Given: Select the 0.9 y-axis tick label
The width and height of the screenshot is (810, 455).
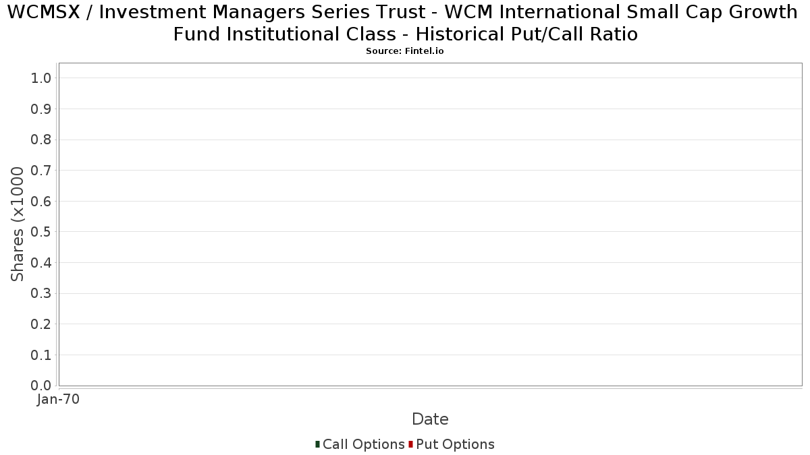Looking at the screenshot, I should [41, 109].
